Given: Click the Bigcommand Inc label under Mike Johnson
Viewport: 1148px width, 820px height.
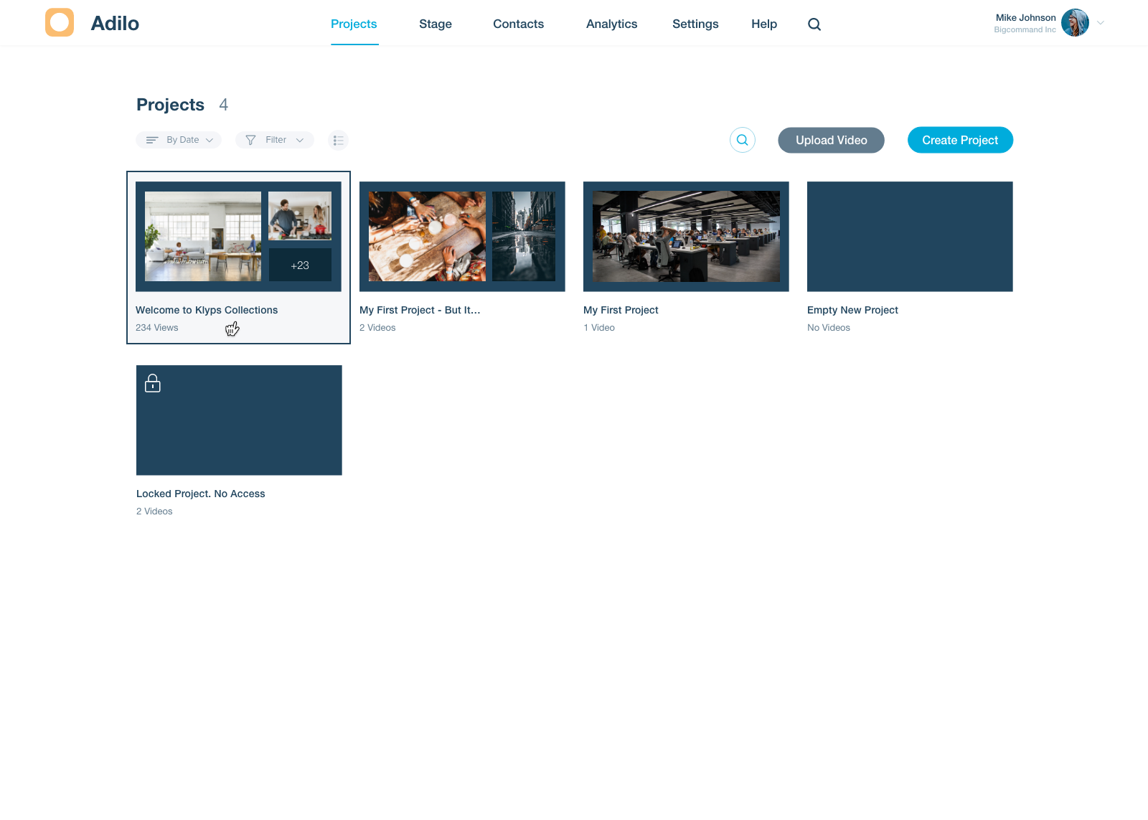Looking at the screenshot, I should (1025, 29).
